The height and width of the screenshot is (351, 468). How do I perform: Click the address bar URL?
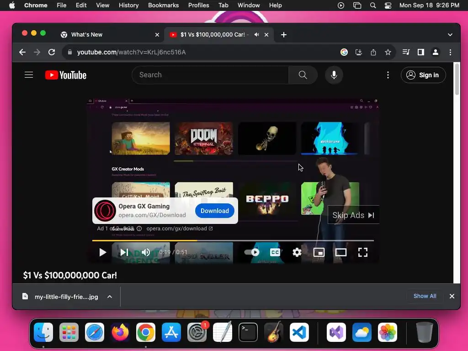[x=131, y=52]
